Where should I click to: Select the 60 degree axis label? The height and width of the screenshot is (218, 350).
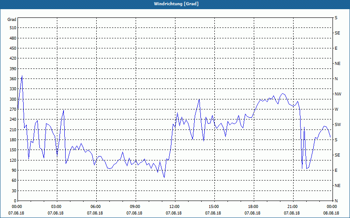tap(14, 181)
